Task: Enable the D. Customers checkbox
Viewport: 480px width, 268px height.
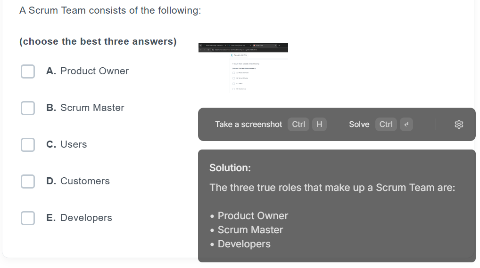Action: 28,181
